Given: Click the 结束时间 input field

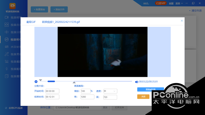Looking at the screenshot, I should click(x=52, y=97).
